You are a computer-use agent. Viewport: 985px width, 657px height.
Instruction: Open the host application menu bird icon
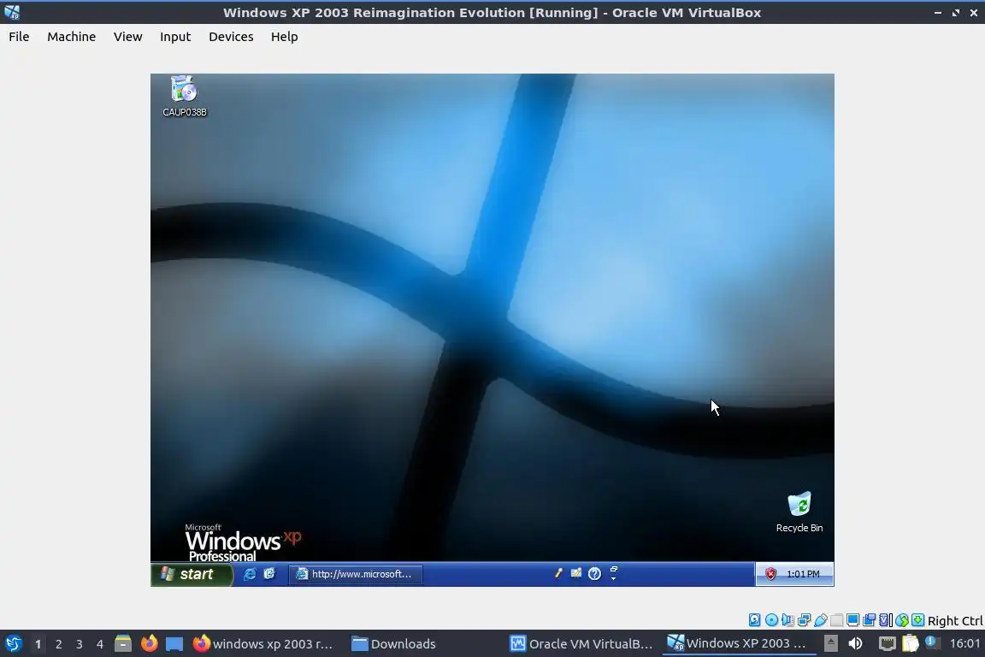(x=13, y=643)
